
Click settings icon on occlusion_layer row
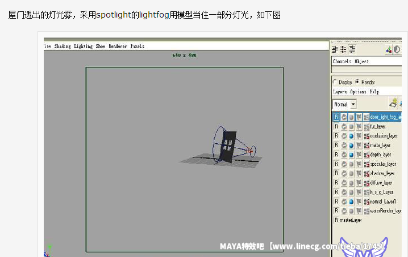(367, 136)
